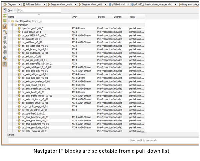
Task: Toggle the highlighted group-by-repository sidebar icon
Action: [5, 27]
